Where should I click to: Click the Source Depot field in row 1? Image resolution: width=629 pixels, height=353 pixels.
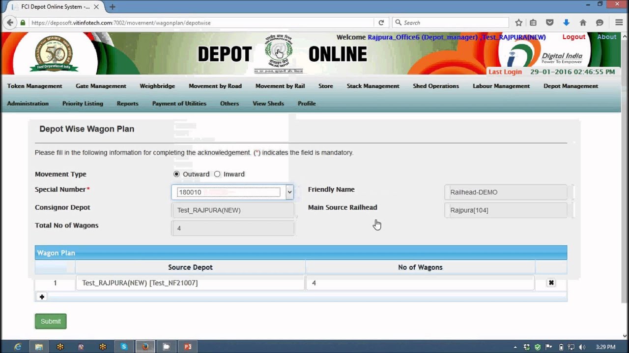190,283
